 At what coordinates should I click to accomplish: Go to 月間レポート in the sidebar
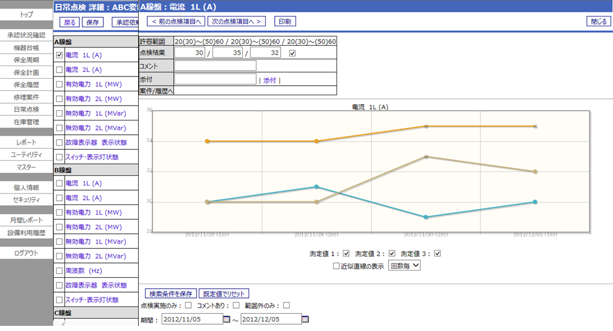point(26,220)
